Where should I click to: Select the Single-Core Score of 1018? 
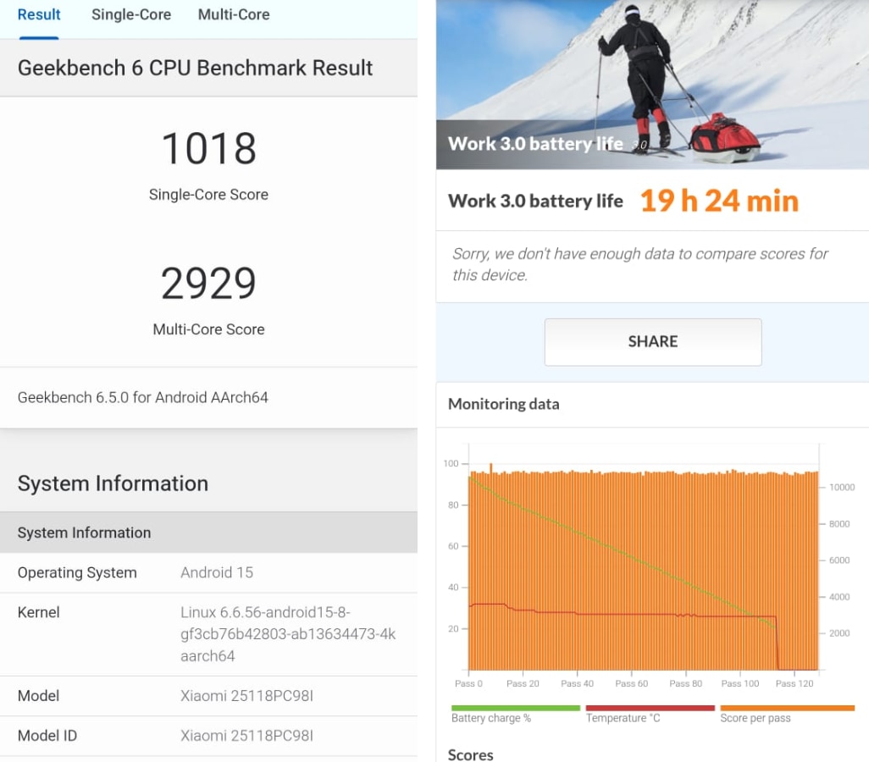point(208,148)
